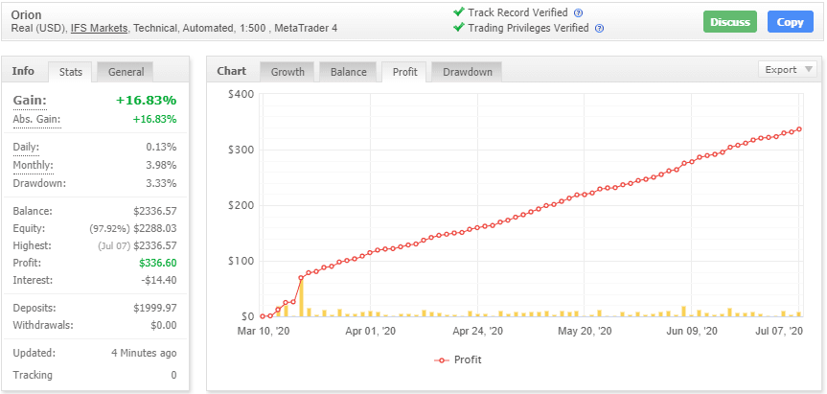Click help icon beside Trading Privileges Verified
The height and width of the screenshot is (394, 827).
coord(599,29)
